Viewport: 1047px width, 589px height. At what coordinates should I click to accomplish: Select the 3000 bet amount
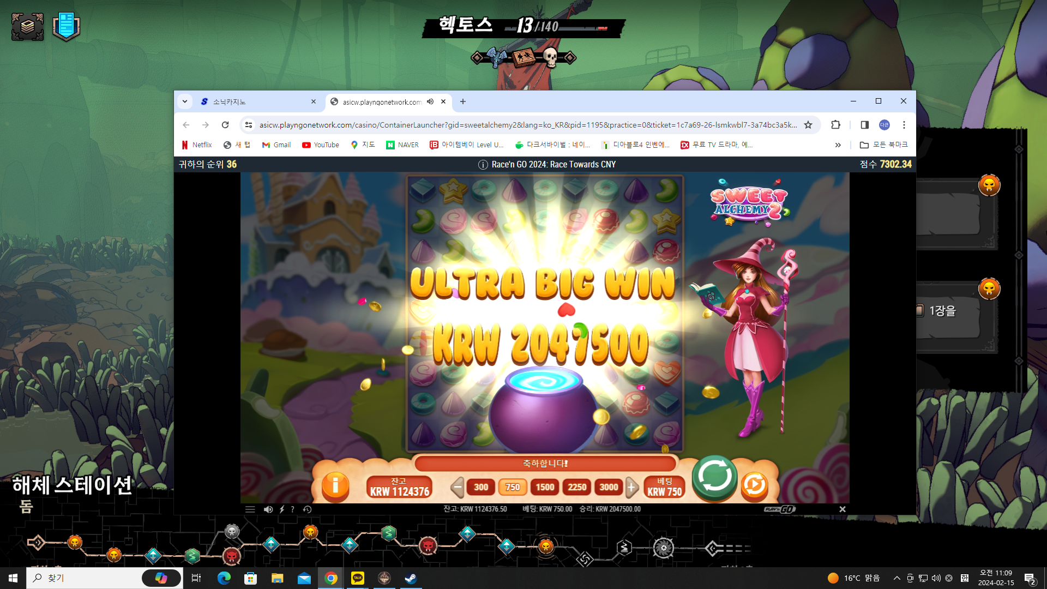click(x=609, y=487)
